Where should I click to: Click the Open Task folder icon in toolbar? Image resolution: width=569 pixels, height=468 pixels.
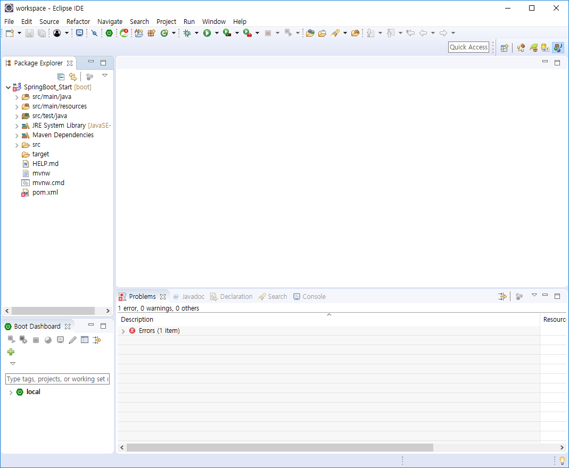pyautogui.click(x=322, y=33)
